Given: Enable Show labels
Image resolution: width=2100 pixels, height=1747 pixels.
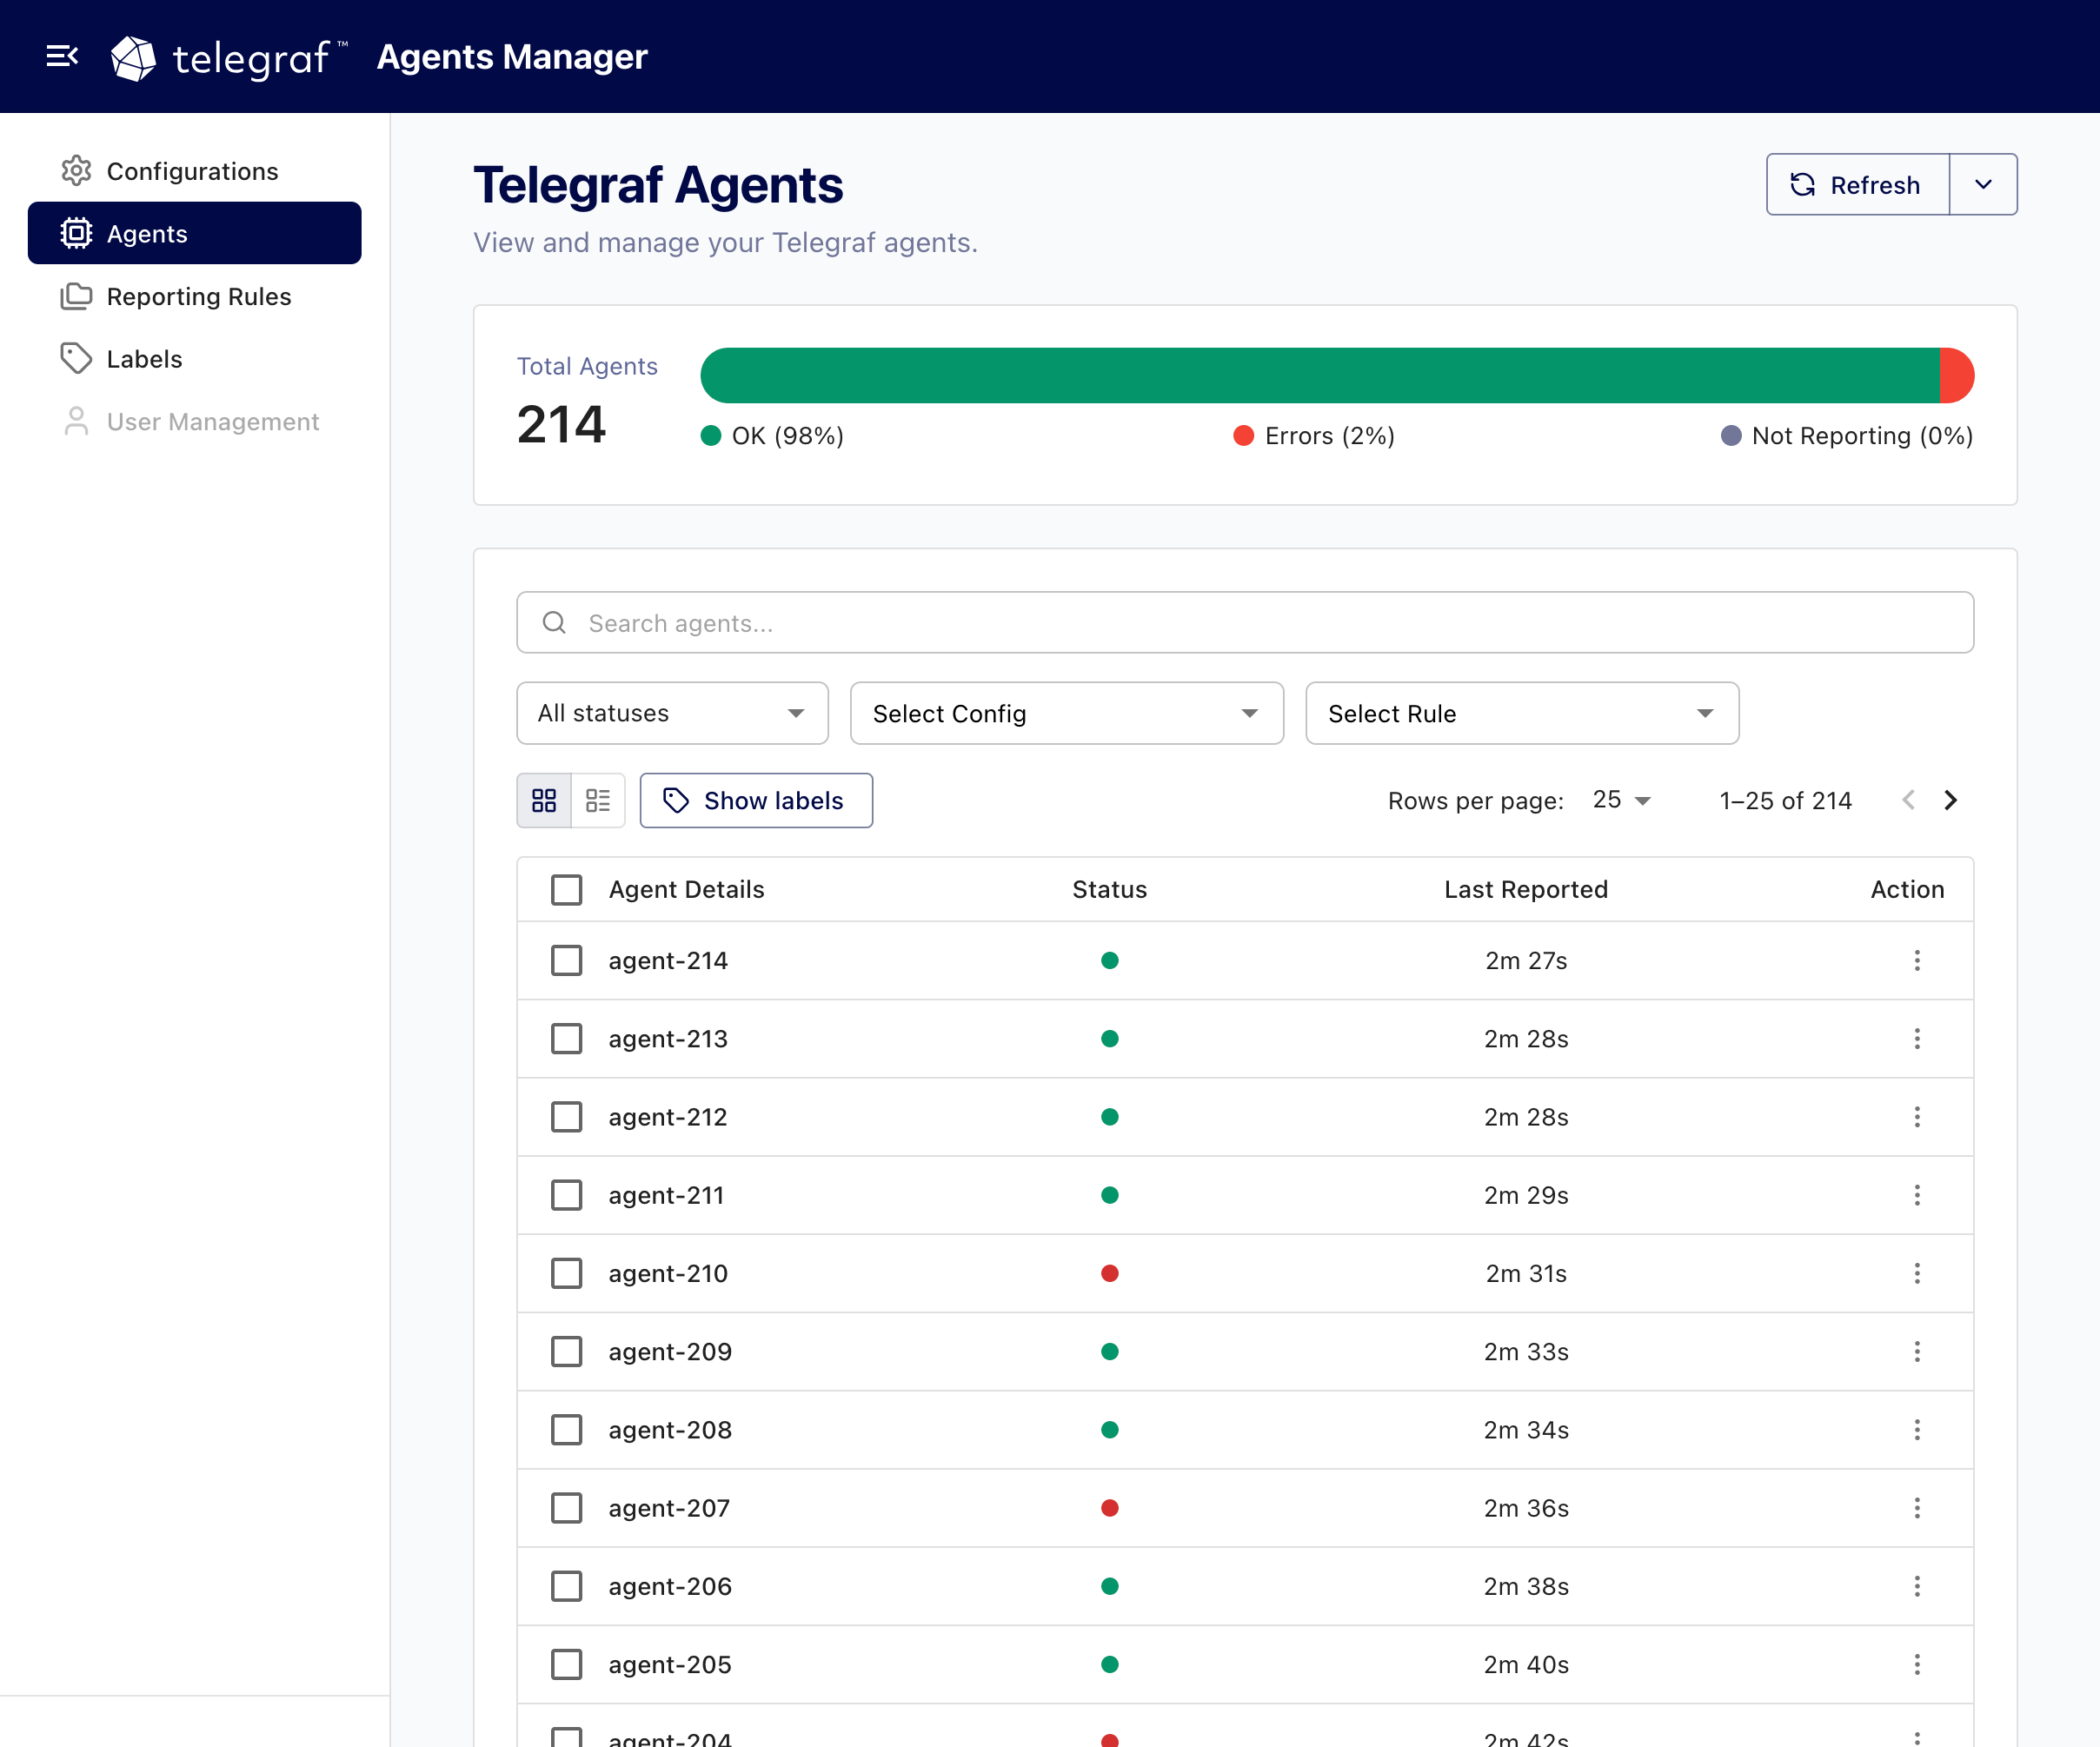Looking at the screenshot, I should pos(756,800).
